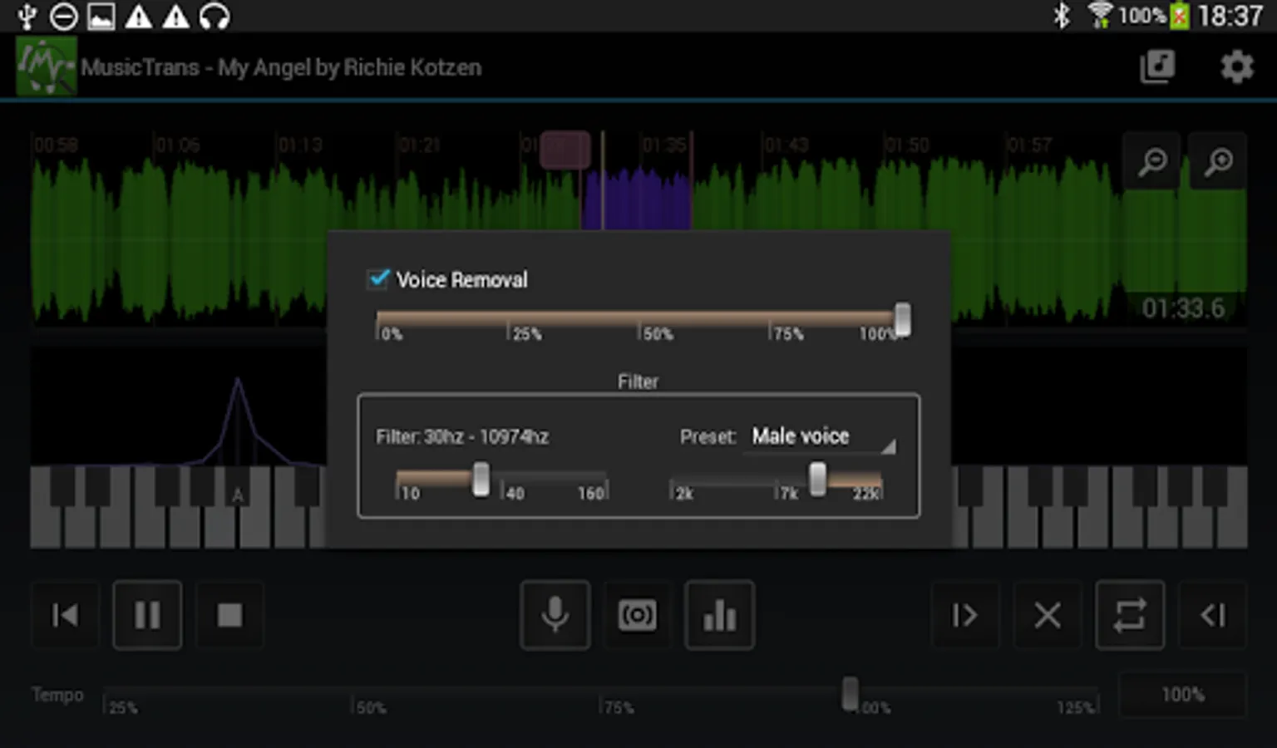The height and width of the screenshot is (748, 1277).
Task: Click the 100% tempo value box
Action: point(1182,695)
